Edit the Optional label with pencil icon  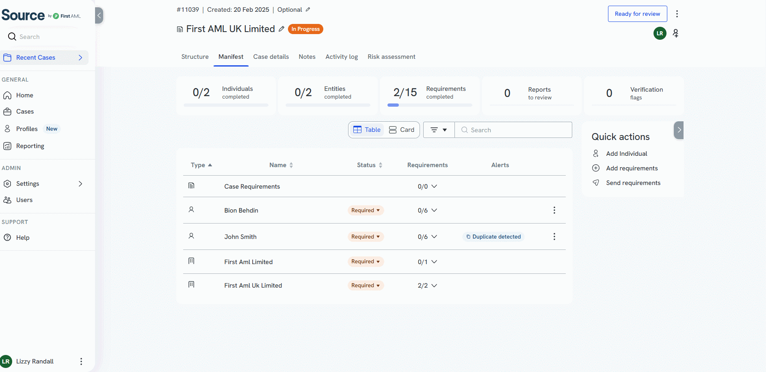click(x=308, y=9)
